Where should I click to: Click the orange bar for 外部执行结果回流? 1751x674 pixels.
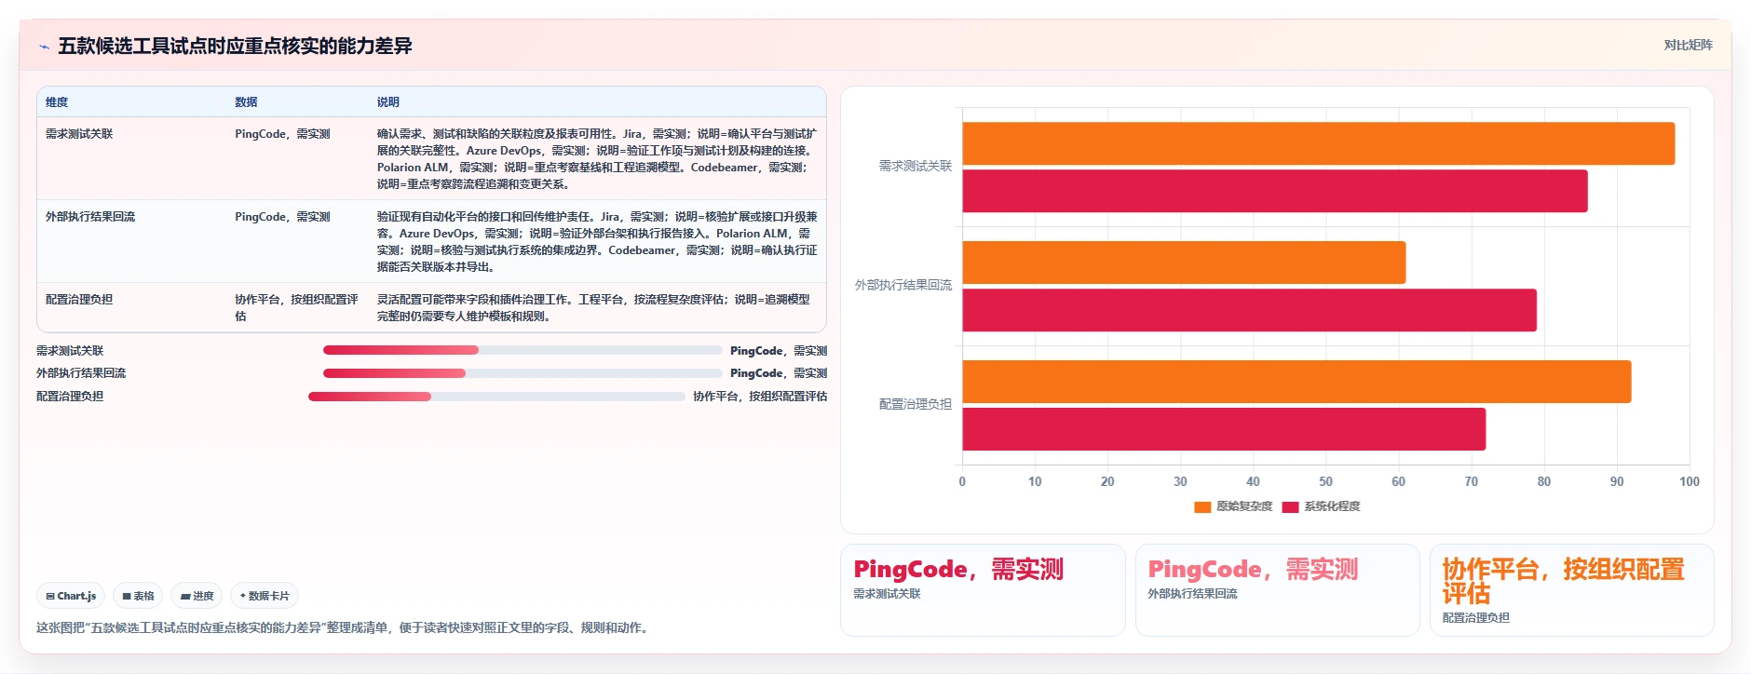point(1184,263)
